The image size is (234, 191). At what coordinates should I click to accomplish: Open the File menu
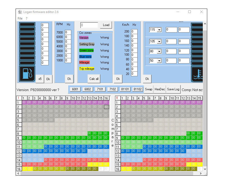[20, 18]
